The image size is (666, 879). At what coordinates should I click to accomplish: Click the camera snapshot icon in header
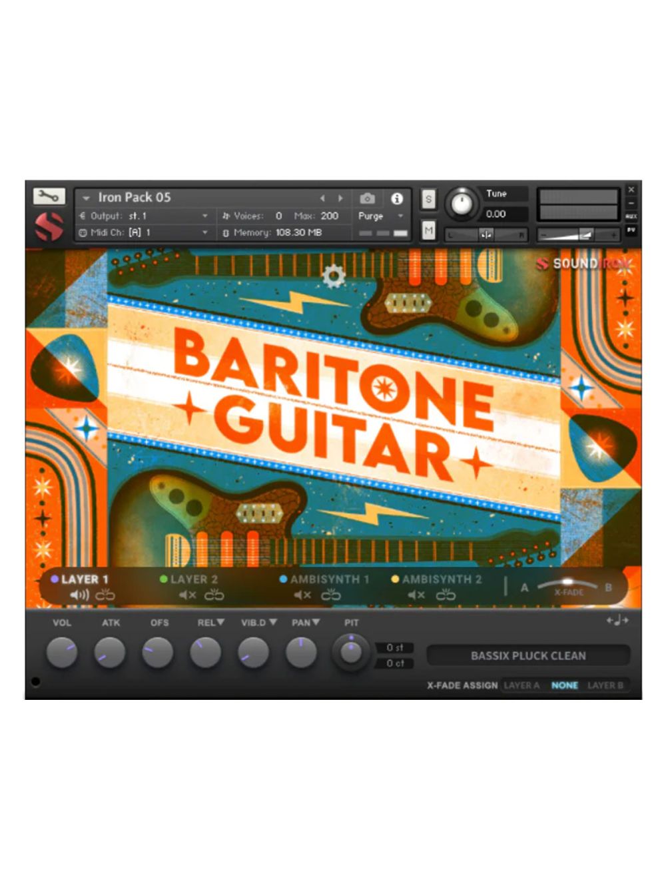tap(367, 198)
